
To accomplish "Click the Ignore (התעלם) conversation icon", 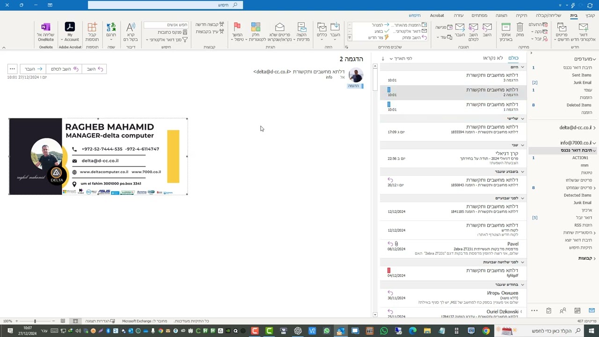I will pyautogui.click(x=545, y=24).
